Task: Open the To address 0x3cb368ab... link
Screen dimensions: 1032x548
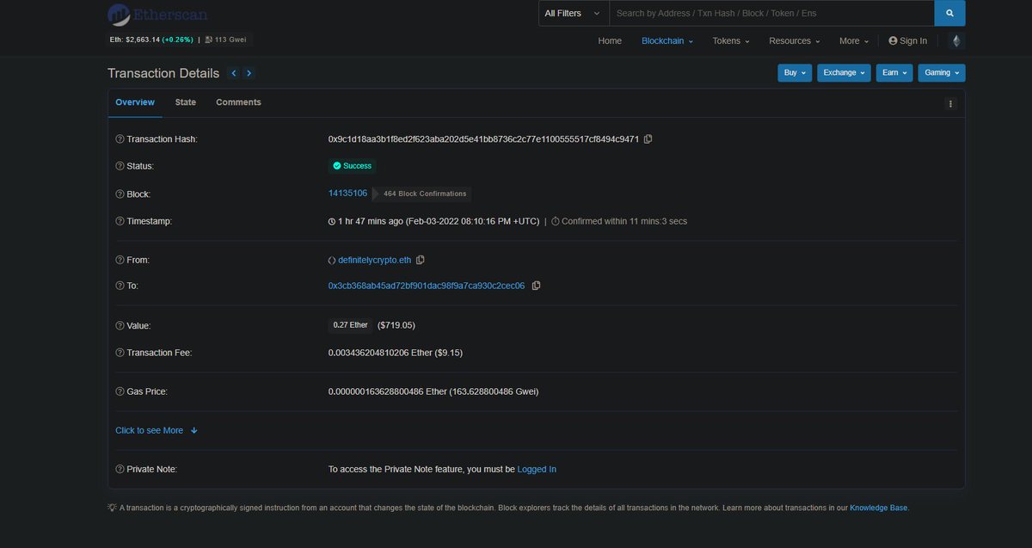Action: click(x=427, y=286)
